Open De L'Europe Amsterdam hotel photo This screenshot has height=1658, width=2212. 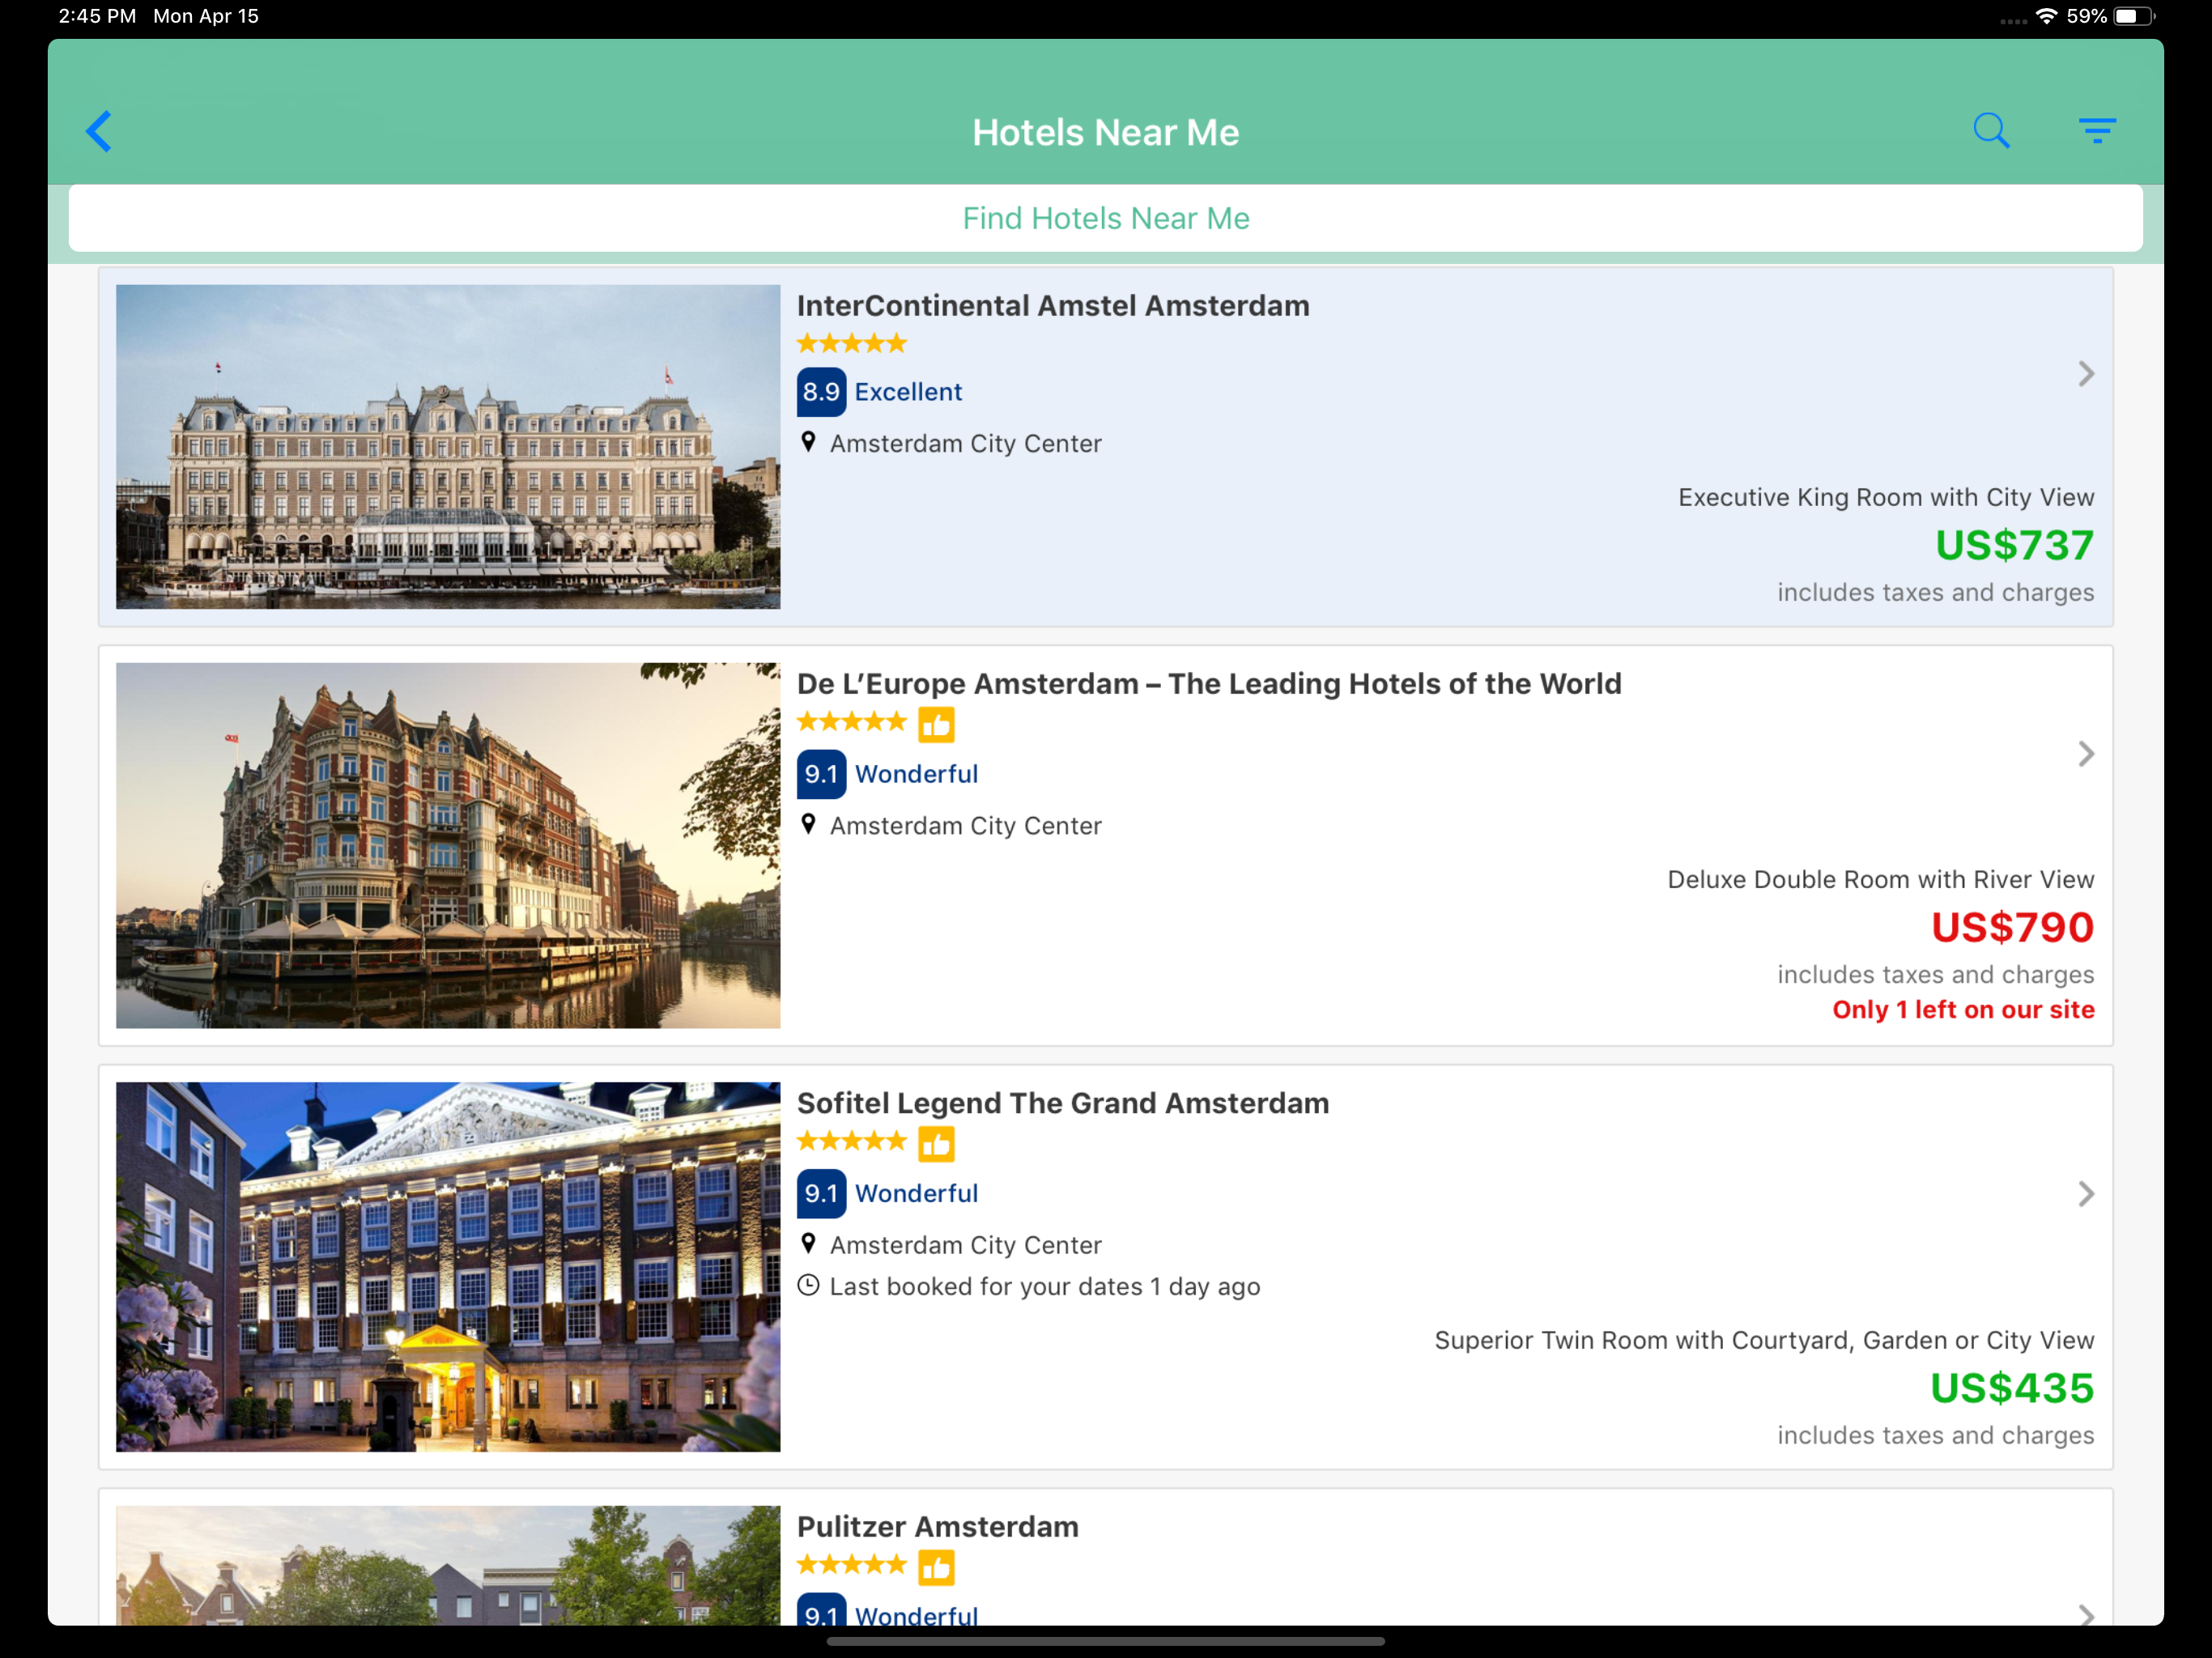pos(448,846)
